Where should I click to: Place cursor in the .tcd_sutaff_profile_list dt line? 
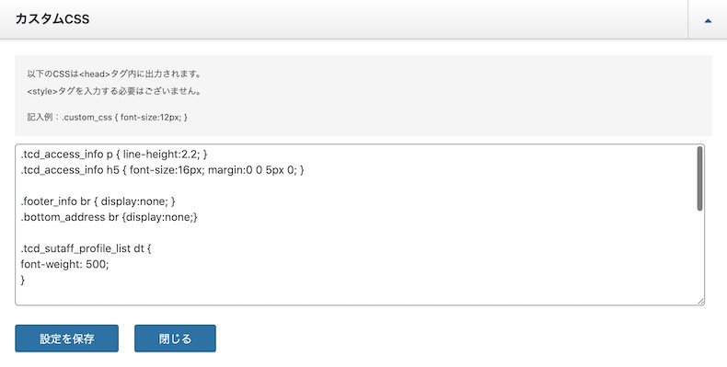click(x=87, y=249)
